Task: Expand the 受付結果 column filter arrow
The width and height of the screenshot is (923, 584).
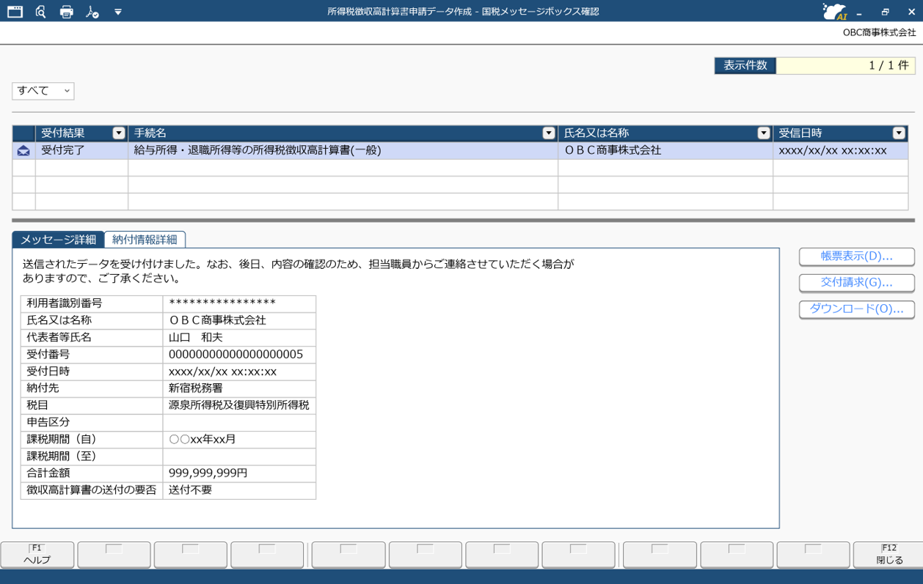Action: pyautogui.click(x=119, y=133)
